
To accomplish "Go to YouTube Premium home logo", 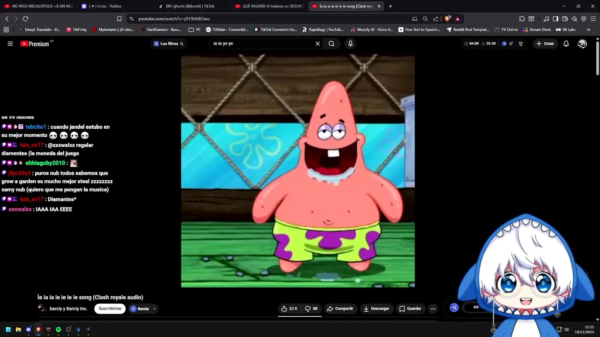I will (x=36, y=44).
